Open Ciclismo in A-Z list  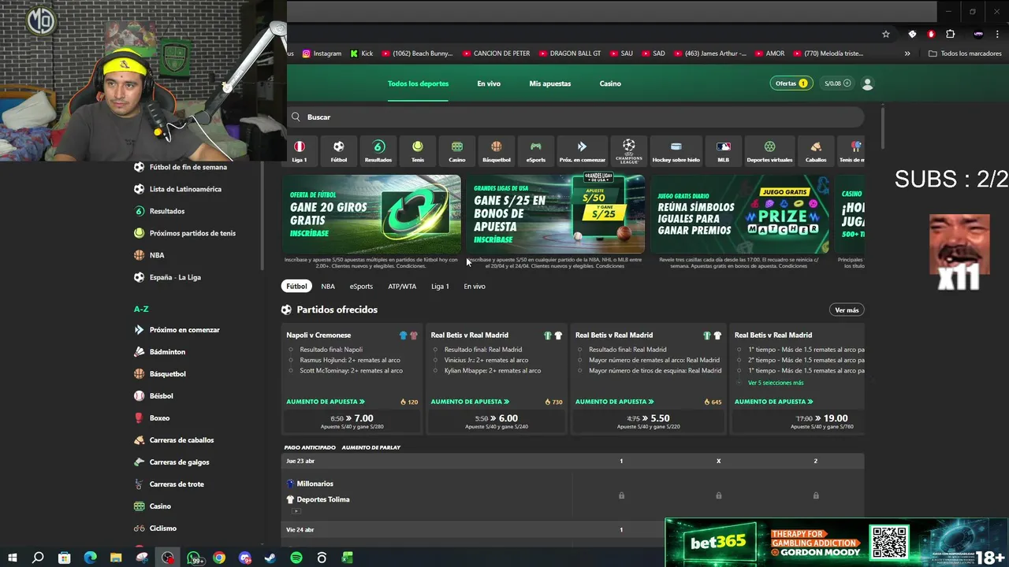pyautogui.click(x=162, y=528)
